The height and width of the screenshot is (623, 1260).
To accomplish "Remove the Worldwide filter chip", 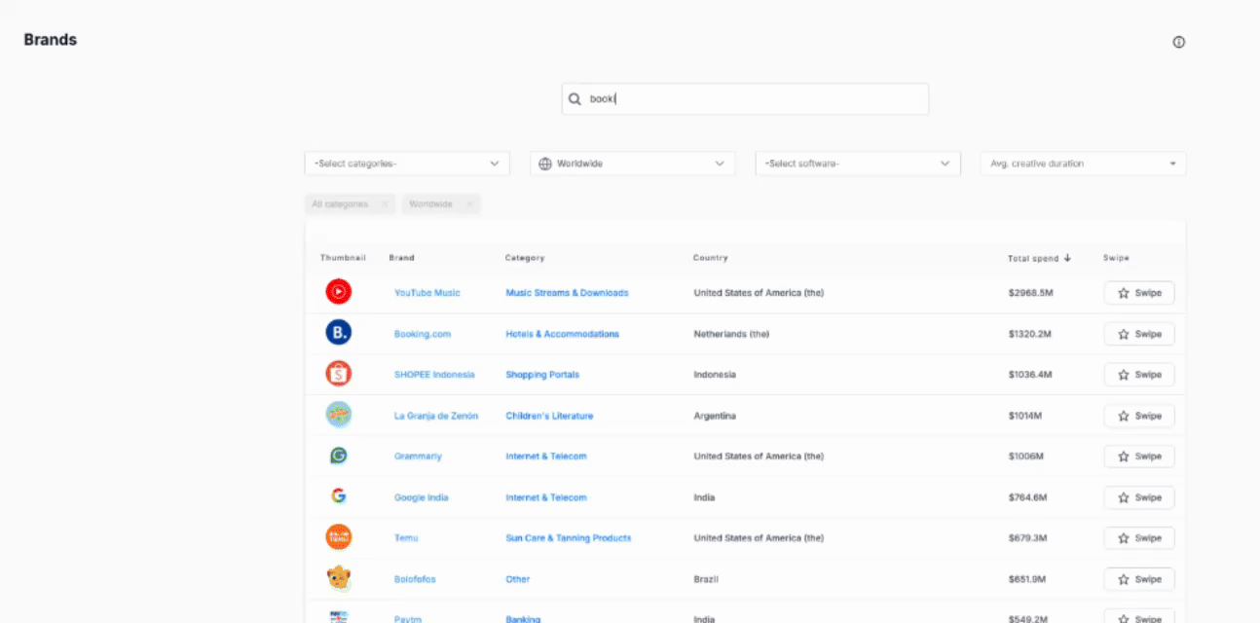I will pyautogui.click(x=468, y=204).
